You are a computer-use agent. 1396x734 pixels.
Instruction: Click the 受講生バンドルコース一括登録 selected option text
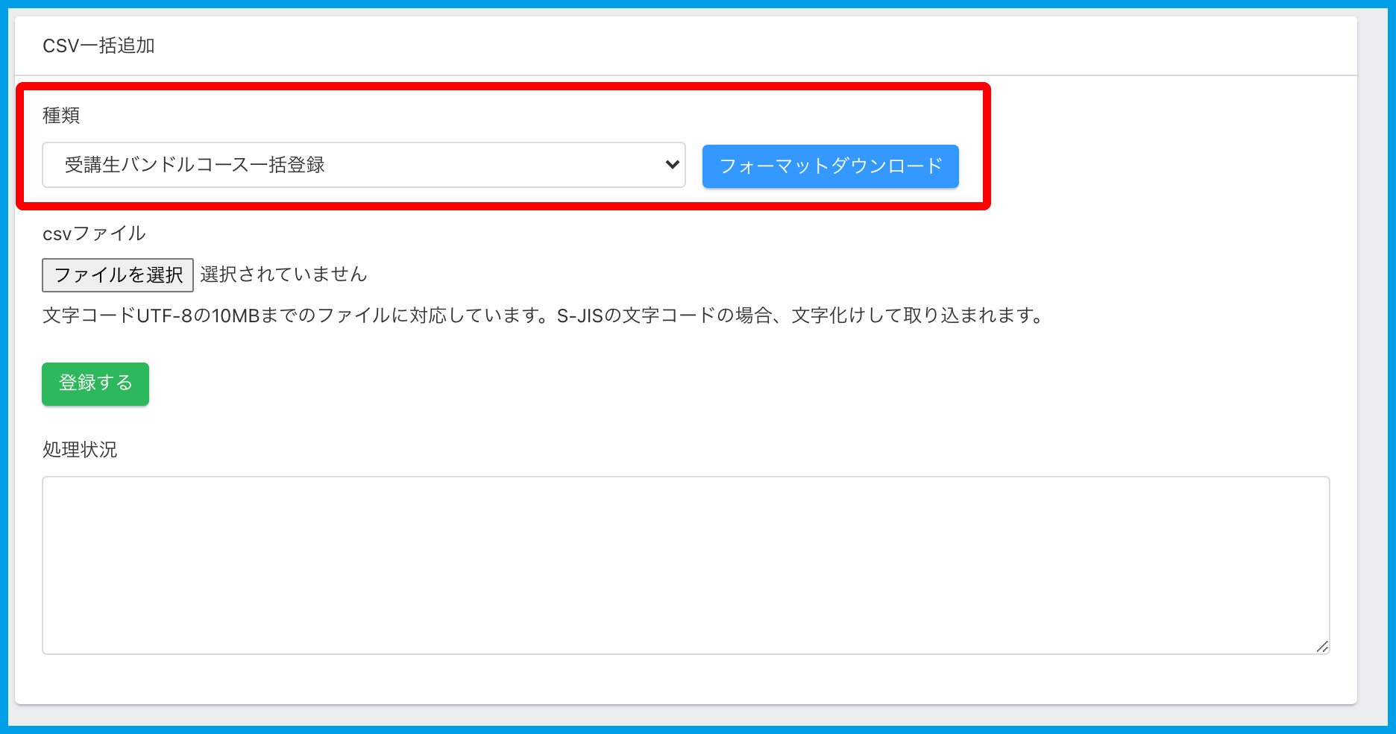pyautogui.click(x=195, y=165)
